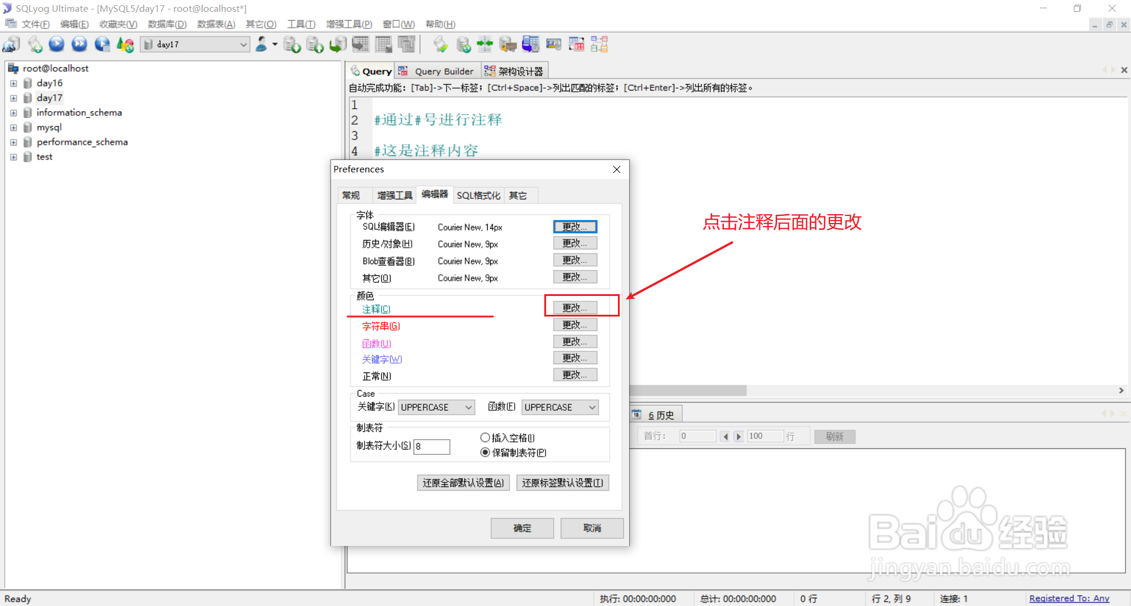Select the 保留制表符 radio button
1131x606 pixels.
[485, 452]
